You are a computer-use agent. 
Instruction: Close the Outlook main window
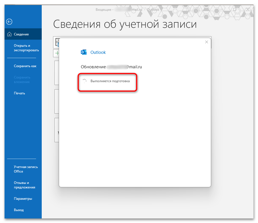247,10
